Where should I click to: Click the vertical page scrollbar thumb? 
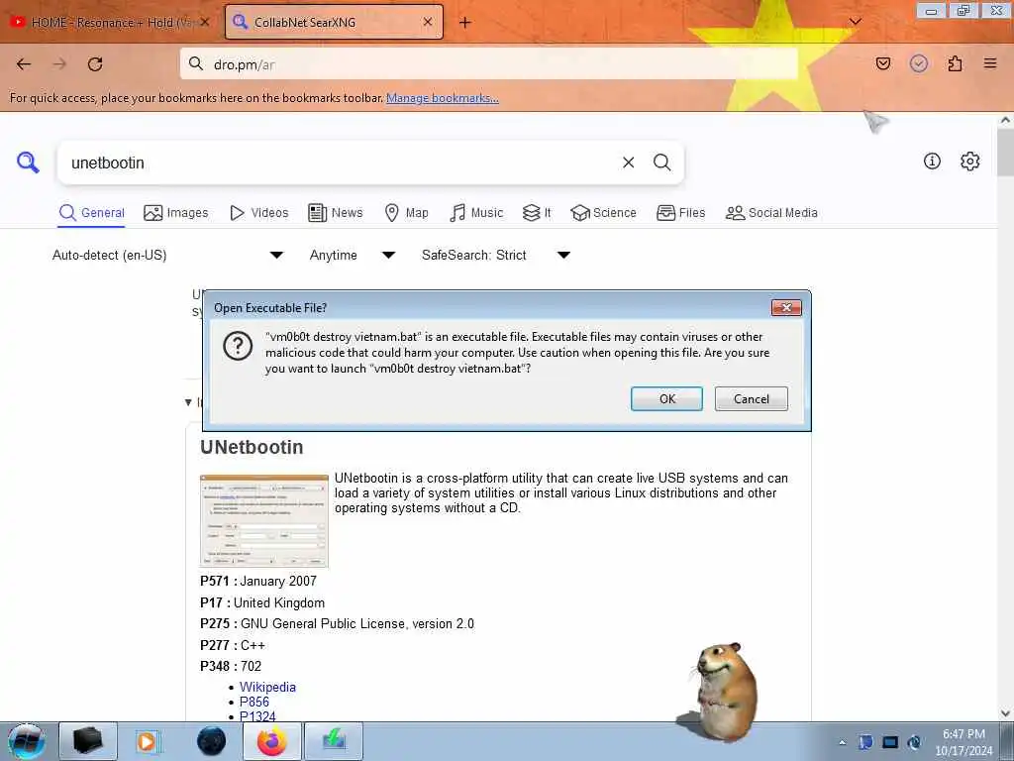tap(1005, 152)
